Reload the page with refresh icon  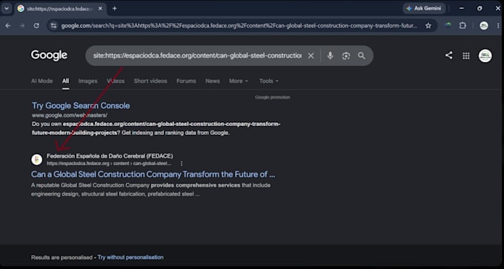click(36, 26)
